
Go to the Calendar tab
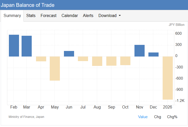pyautogui.click(x=70, y=16)
